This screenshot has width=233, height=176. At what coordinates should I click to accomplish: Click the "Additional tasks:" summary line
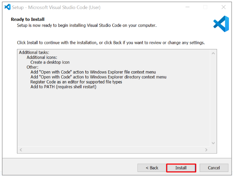[34, 52]
